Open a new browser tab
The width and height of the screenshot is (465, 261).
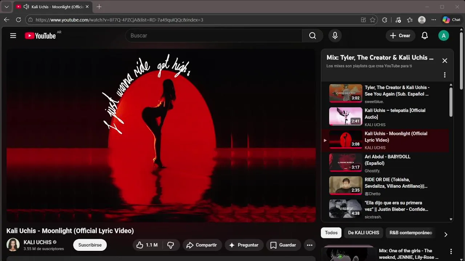tap(99, 7)
